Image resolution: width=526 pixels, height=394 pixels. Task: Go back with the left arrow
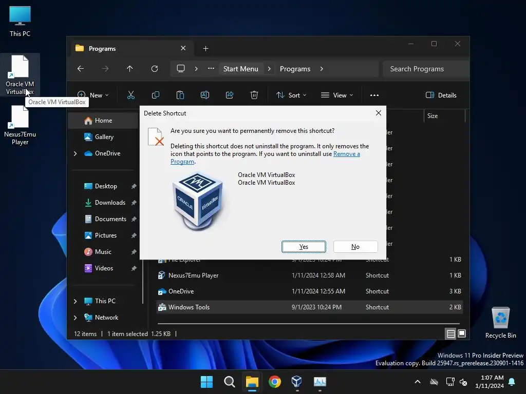(81, 69)
